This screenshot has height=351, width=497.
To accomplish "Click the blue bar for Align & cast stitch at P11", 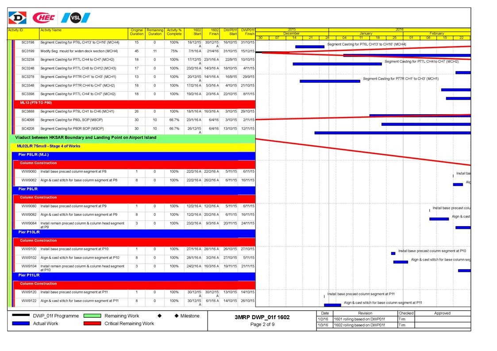I will tap(332, 305).
